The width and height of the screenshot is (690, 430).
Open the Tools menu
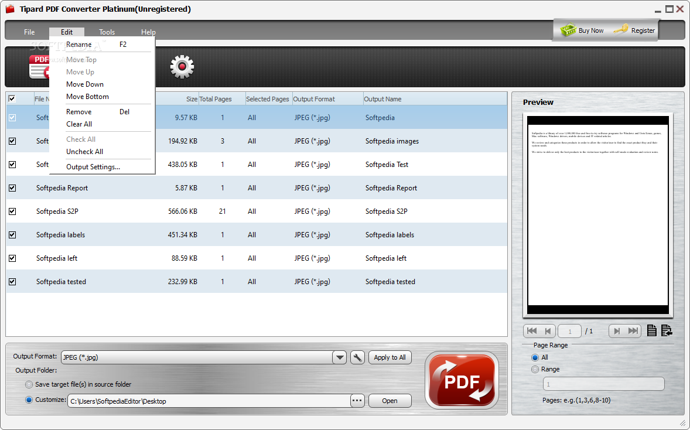107,32
